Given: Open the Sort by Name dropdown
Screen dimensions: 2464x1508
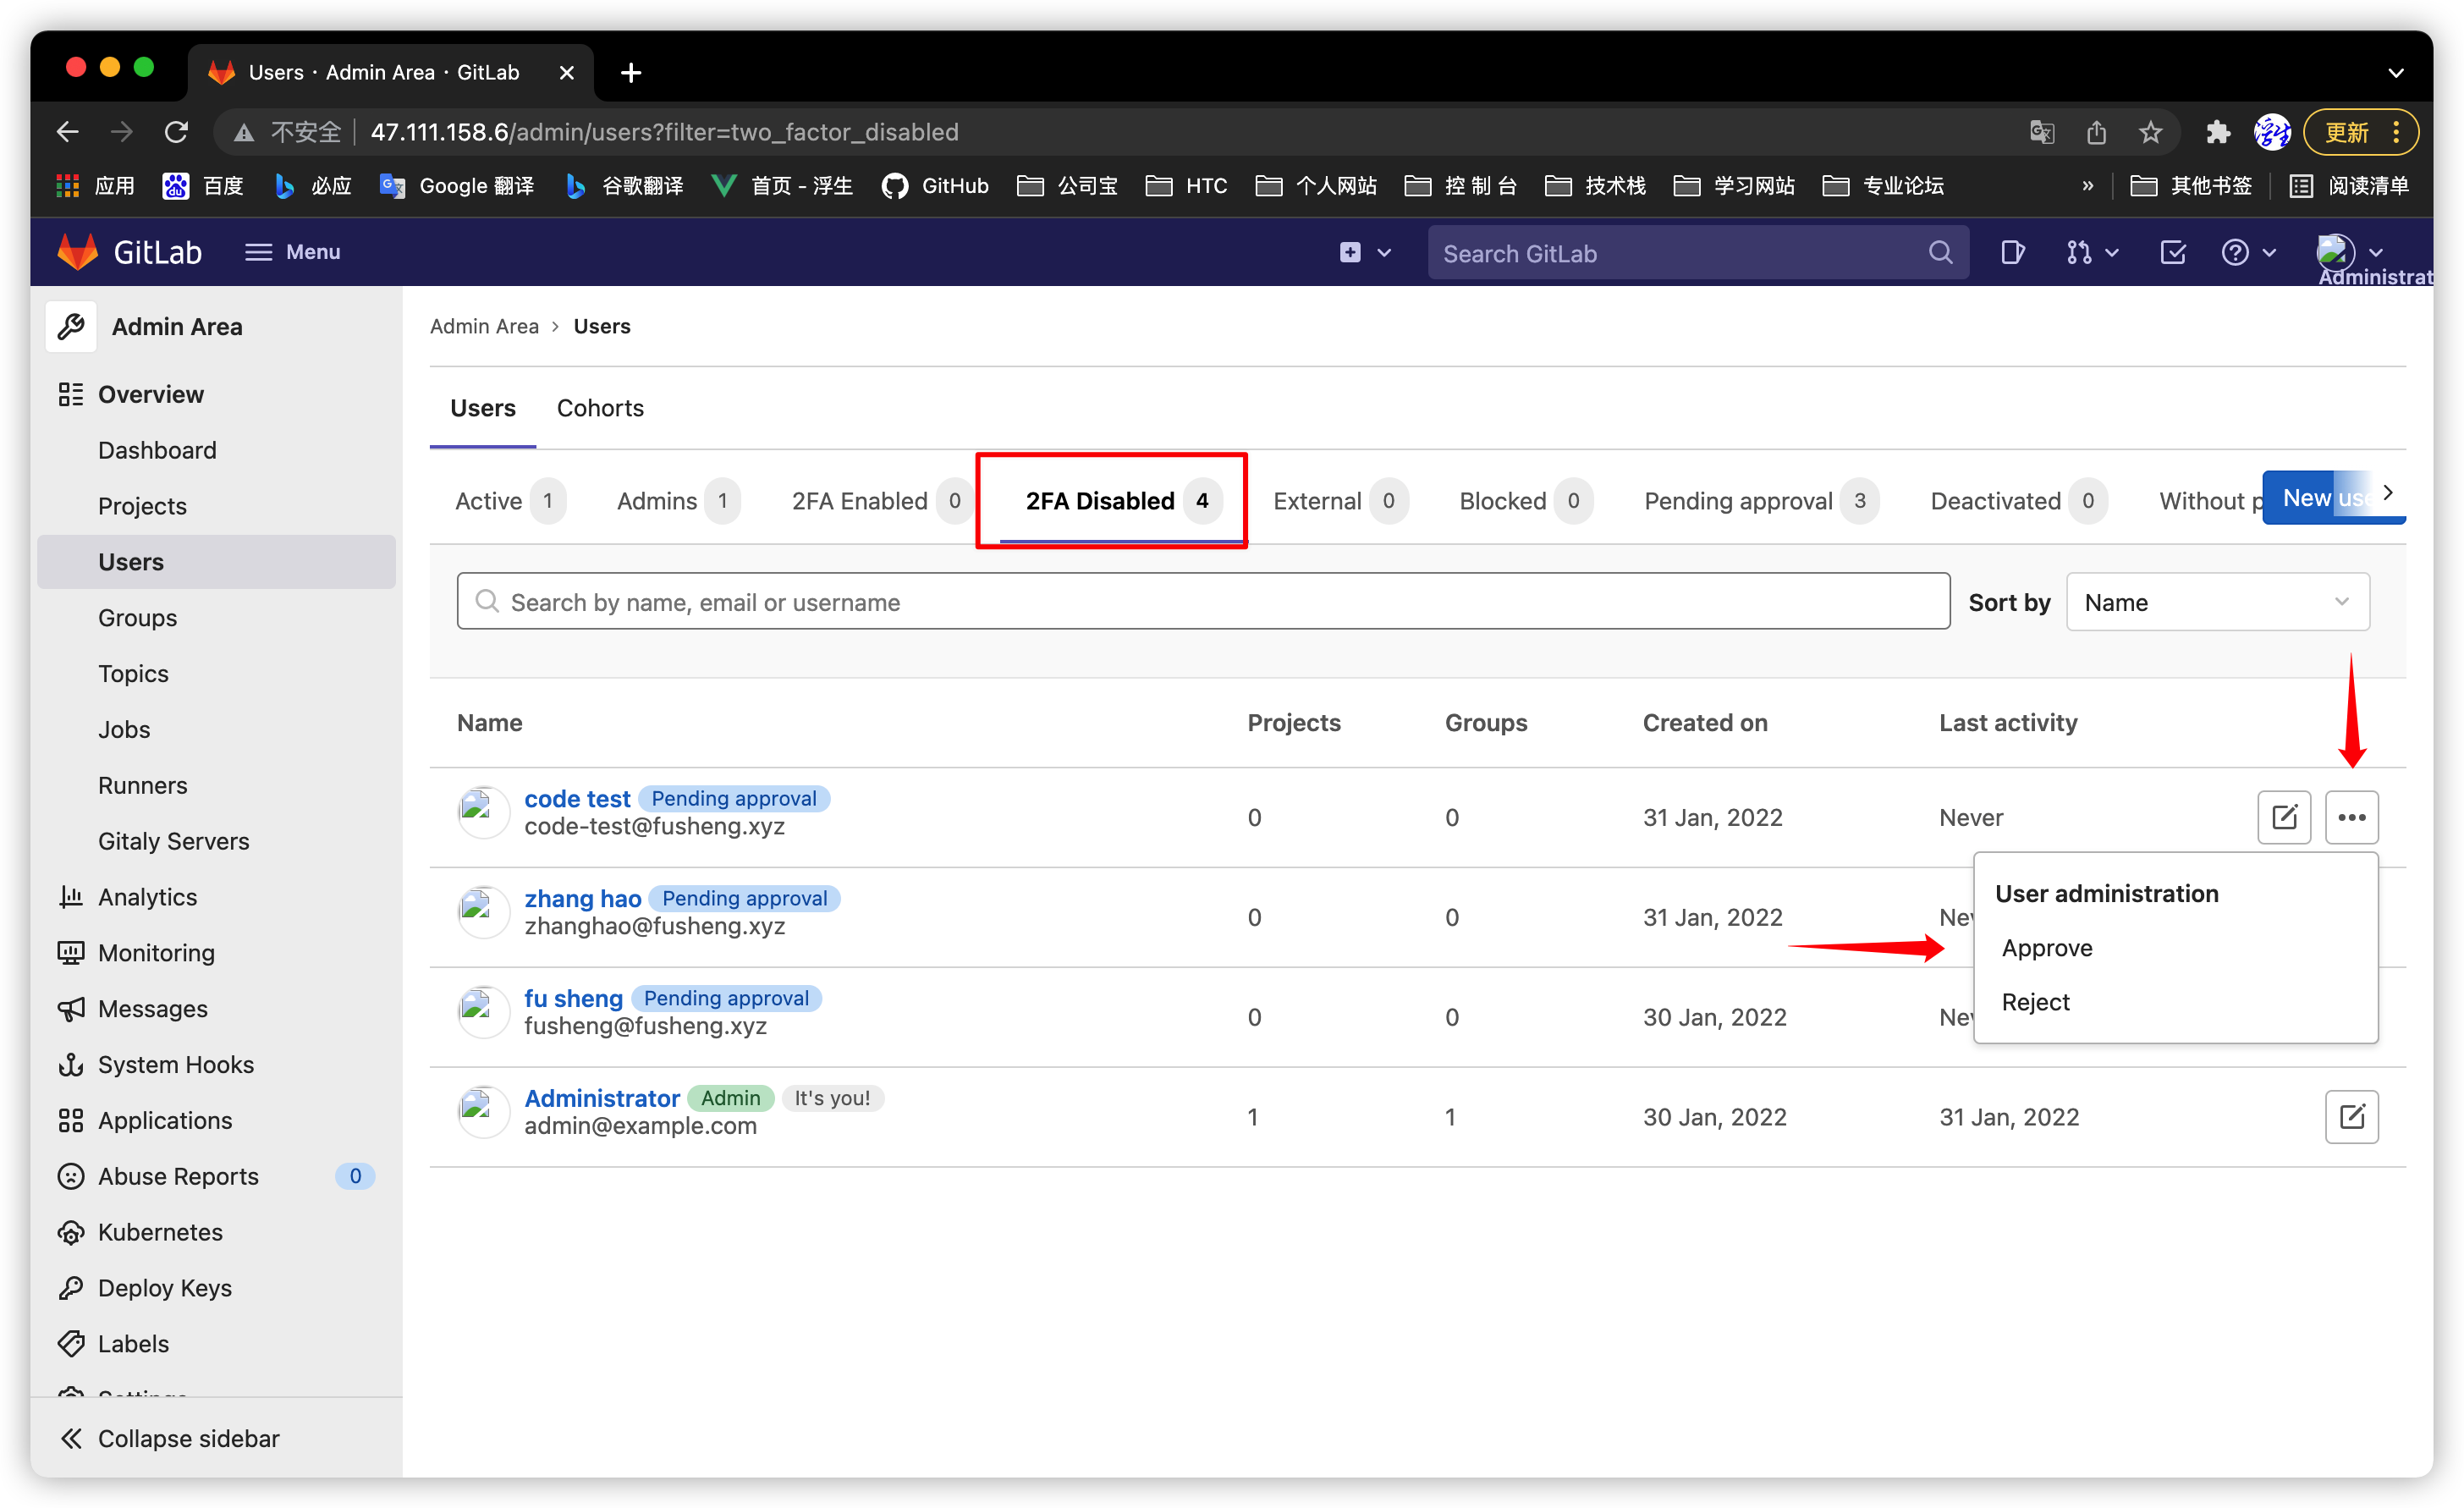Looking at the screenshot, I should coord(2217,602).
